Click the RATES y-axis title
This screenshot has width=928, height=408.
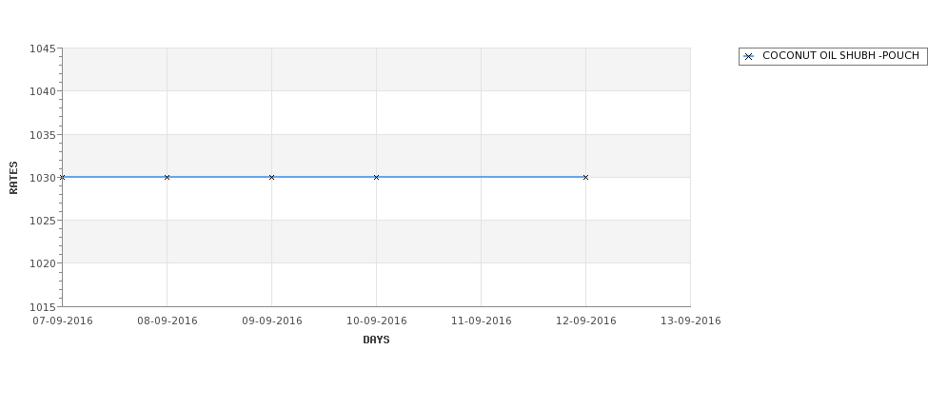click(x=14, y=177)
